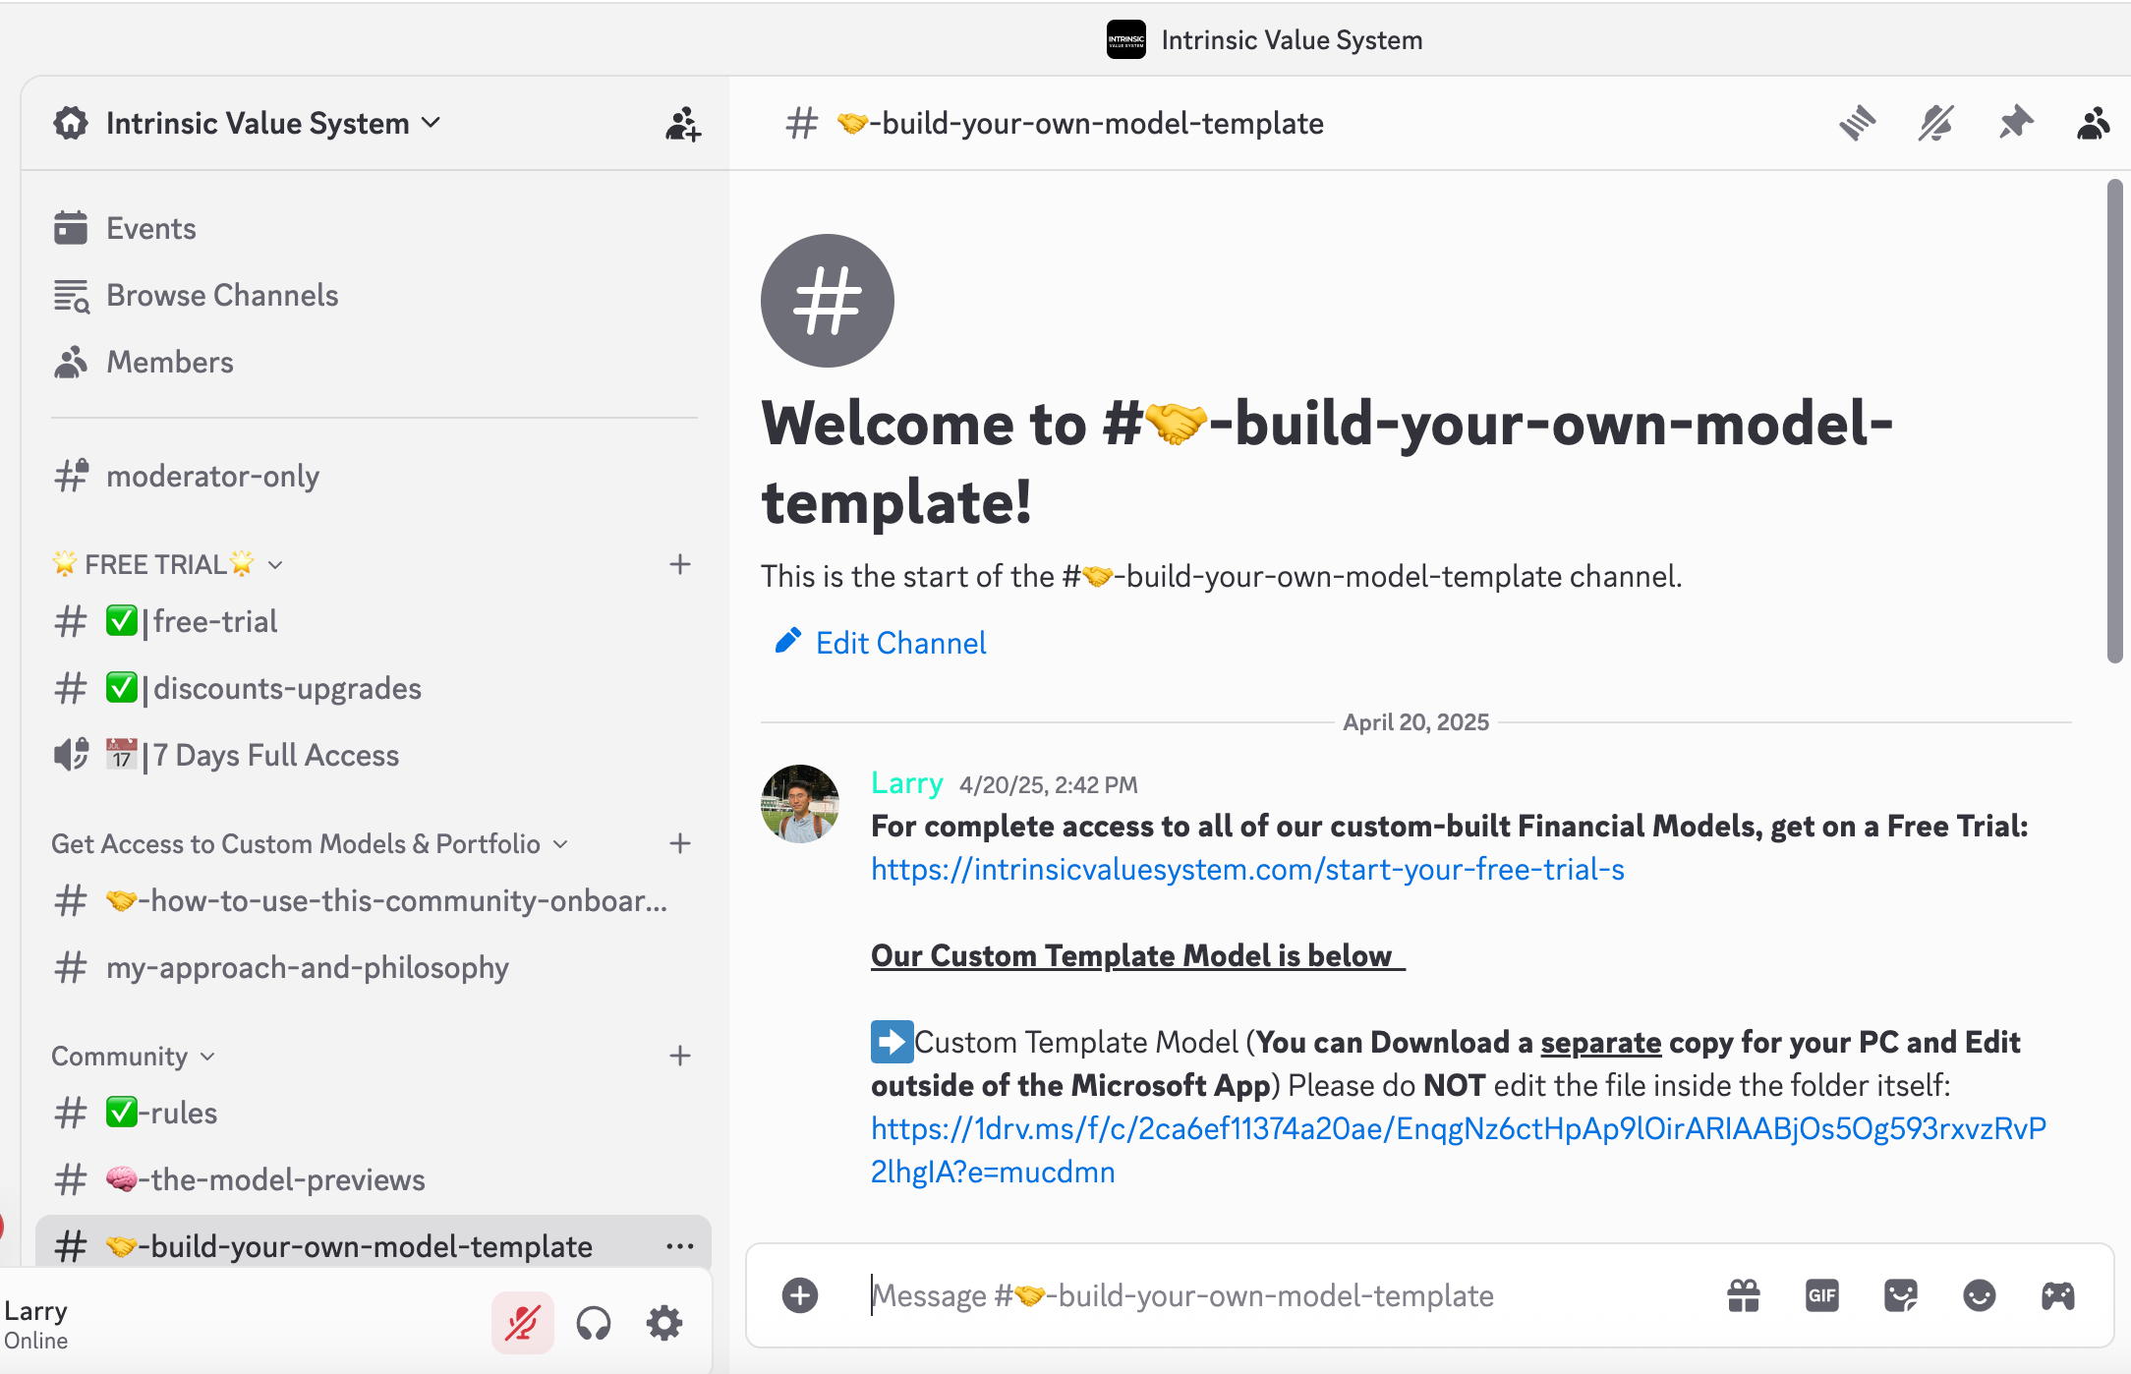
Task: Click the message timestamp 4/20/25, 2:42 PM
Action: 1049,784
